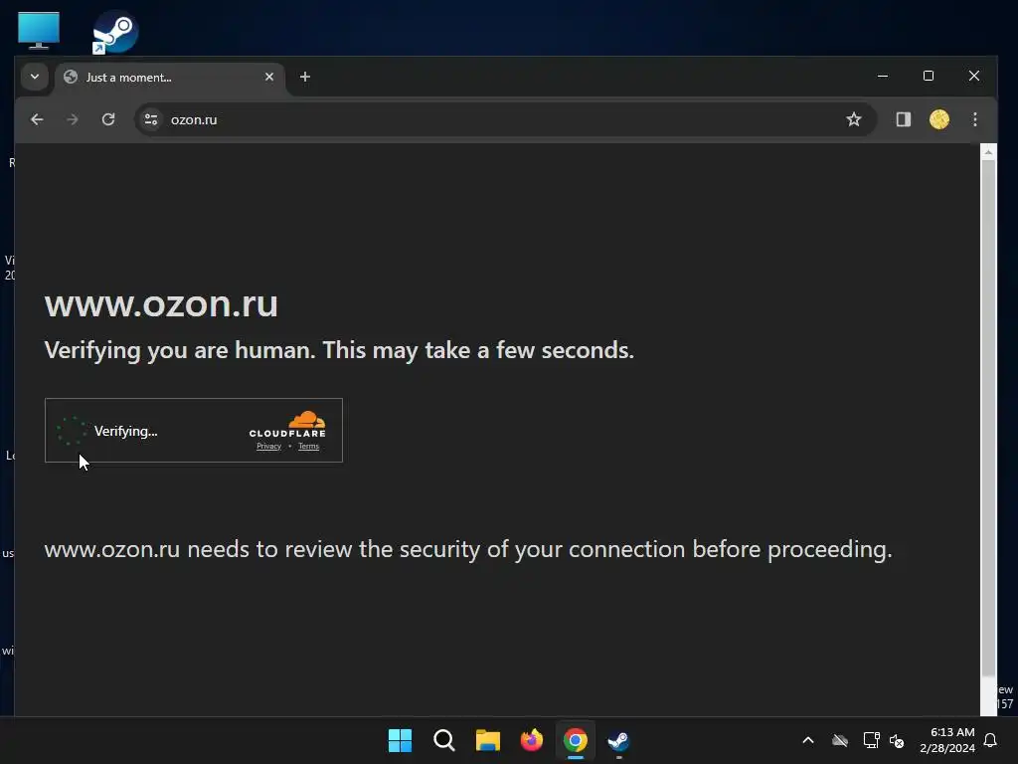Open the Windows Start menu
The width and height of the screenshot is (1018, 764).
pos(400,740)
